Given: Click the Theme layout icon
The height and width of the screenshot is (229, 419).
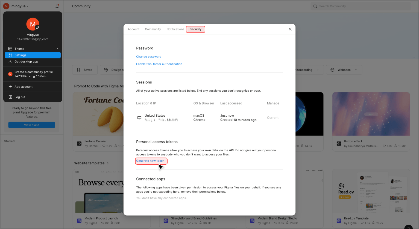Looking at the screenshot, I should (10, 49).
